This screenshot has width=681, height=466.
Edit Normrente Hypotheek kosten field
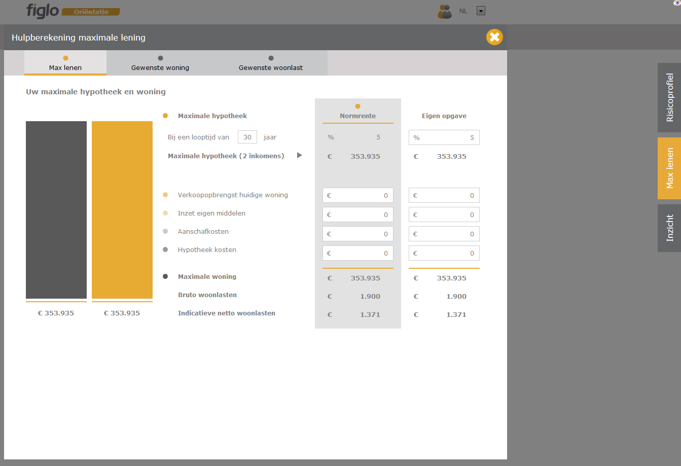[358, 253]
